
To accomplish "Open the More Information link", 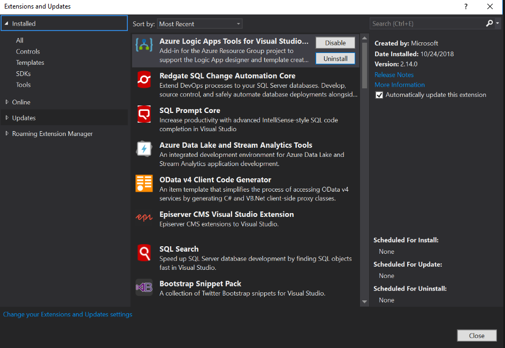I will point(400,85).
